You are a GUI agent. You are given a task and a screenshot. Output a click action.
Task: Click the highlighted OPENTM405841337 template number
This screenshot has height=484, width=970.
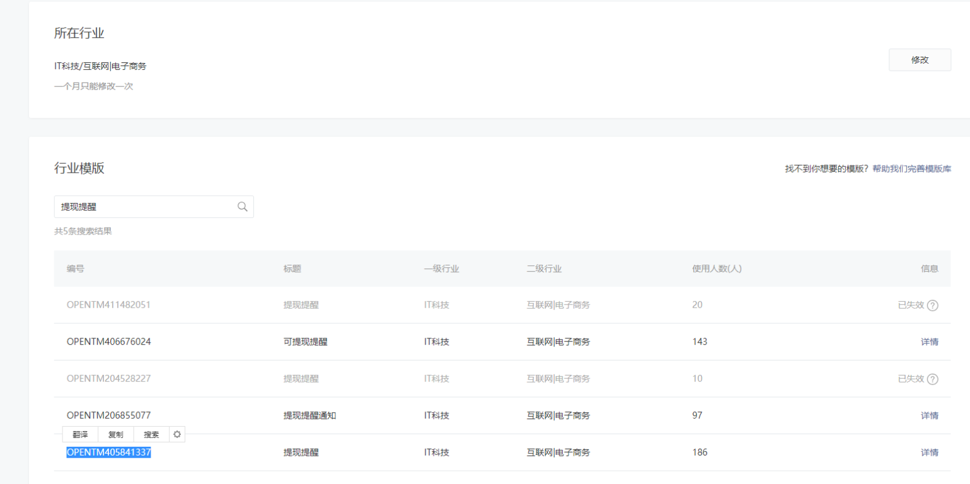tap(108, 452)
